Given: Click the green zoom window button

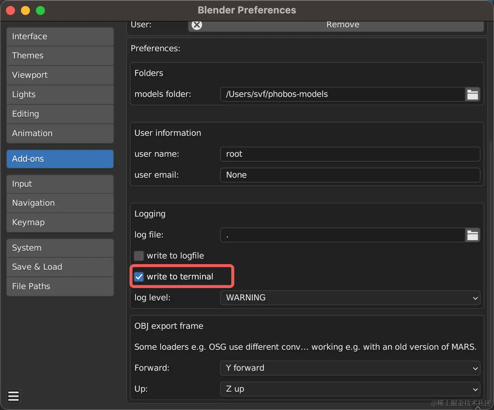Looking at the screenshot, I should (40, 10).
